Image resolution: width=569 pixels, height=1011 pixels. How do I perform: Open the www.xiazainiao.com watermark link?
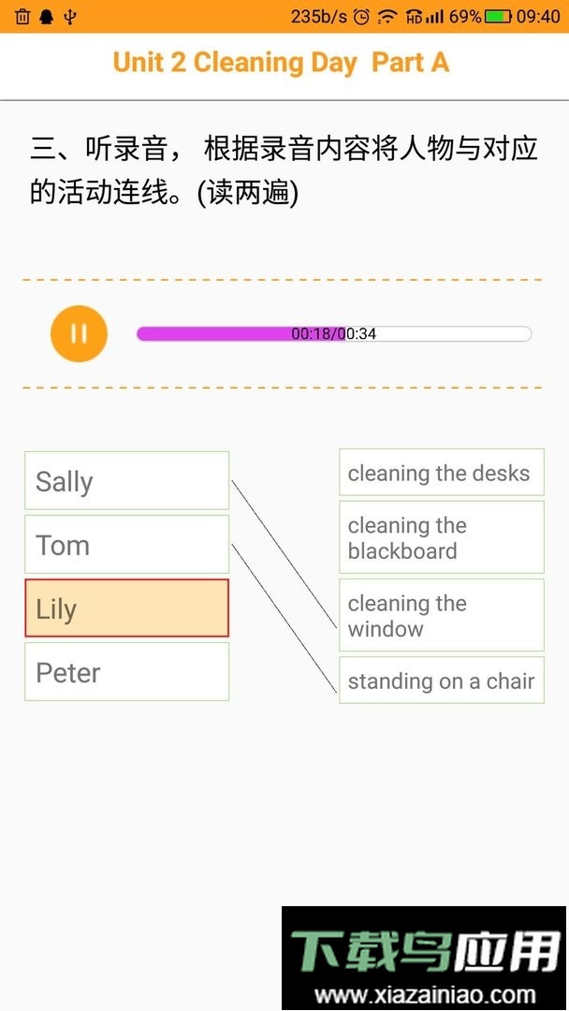426,995
